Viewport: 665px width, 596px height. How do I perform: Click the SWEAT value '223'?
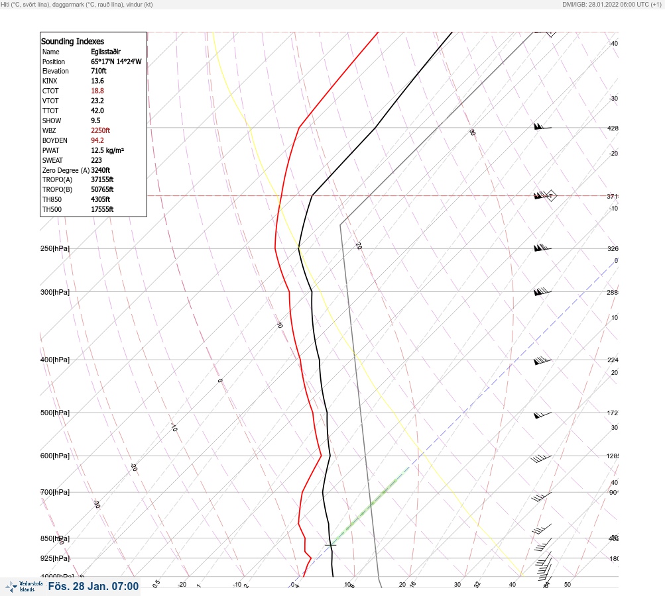click(96, 160)
